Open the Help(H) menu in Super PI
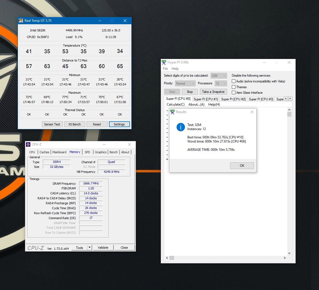 pos(214,104)
